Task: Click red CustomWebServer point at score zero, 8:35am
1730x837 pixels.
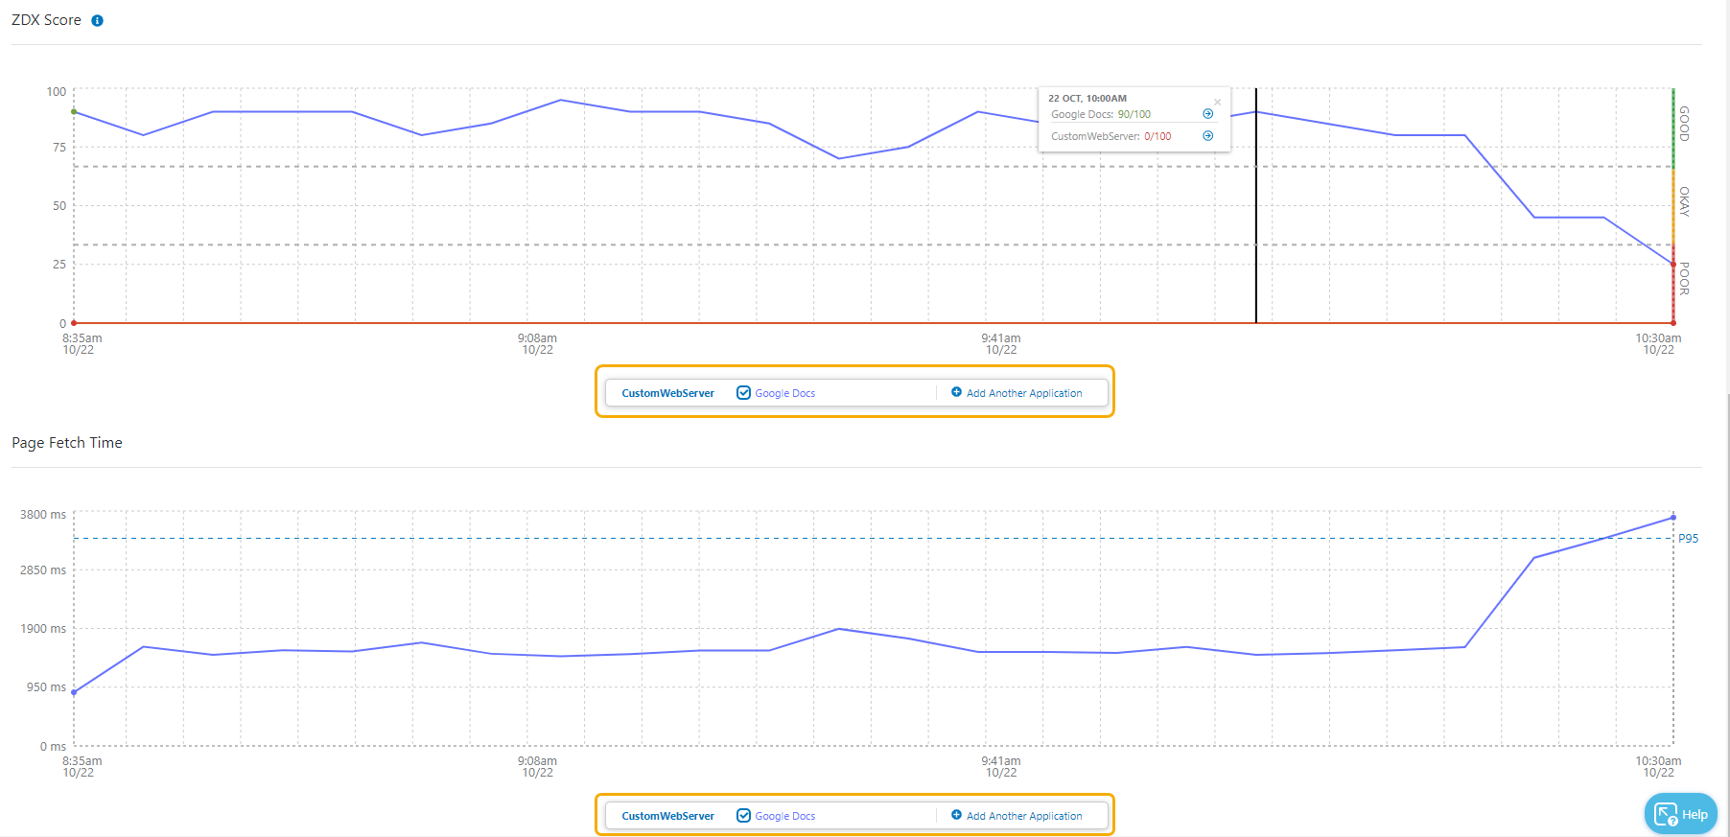Action: tap(74, 323)
